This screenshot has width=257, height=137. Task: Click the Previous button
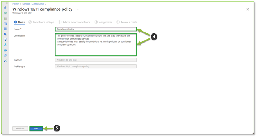(20, 128)
